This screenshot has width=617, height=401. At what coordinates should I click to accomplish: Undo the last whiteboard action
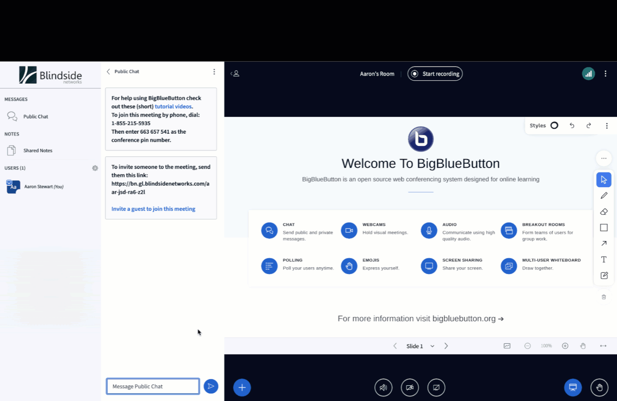pos(572,125)
